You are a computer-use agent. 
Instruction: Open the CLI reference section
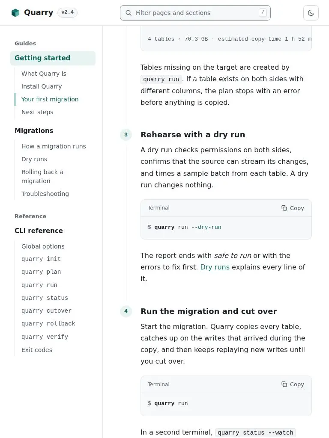pyautogui.click(x=39, y=231)
